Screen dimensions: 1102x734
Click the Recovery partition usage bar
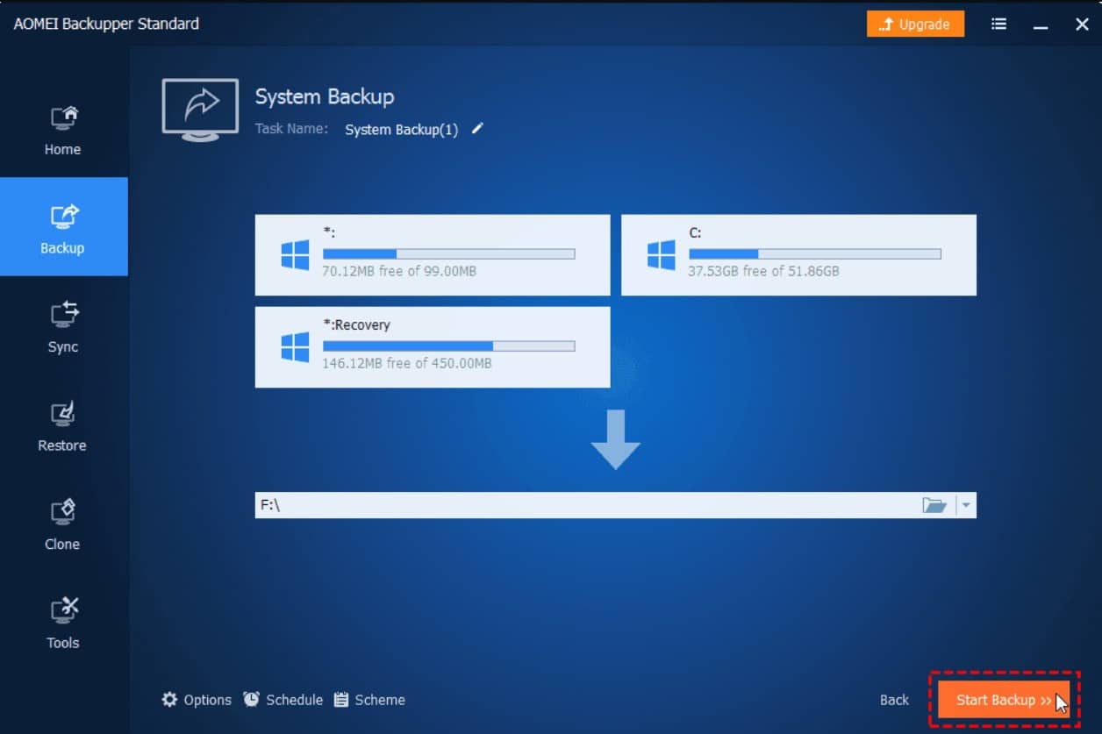point(448,346)
